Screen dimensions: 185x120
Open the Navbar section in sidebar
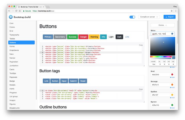12,58
